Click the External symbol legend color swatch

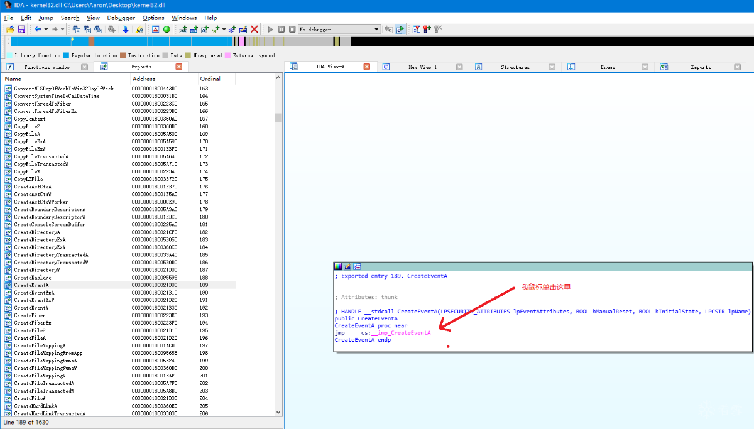[227, 55]
